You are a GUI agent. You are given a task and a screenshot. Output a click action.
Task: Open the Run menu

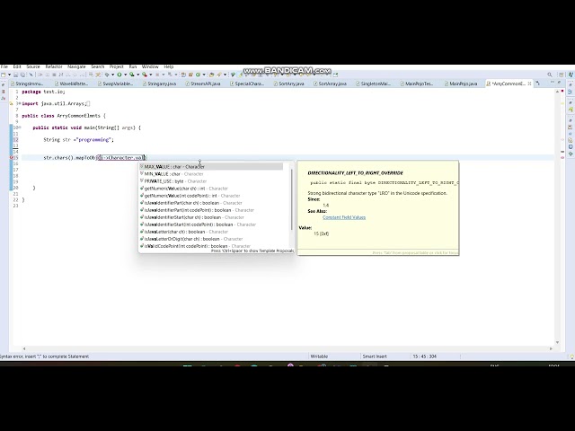pyautogui.click(x=133, y=66)
